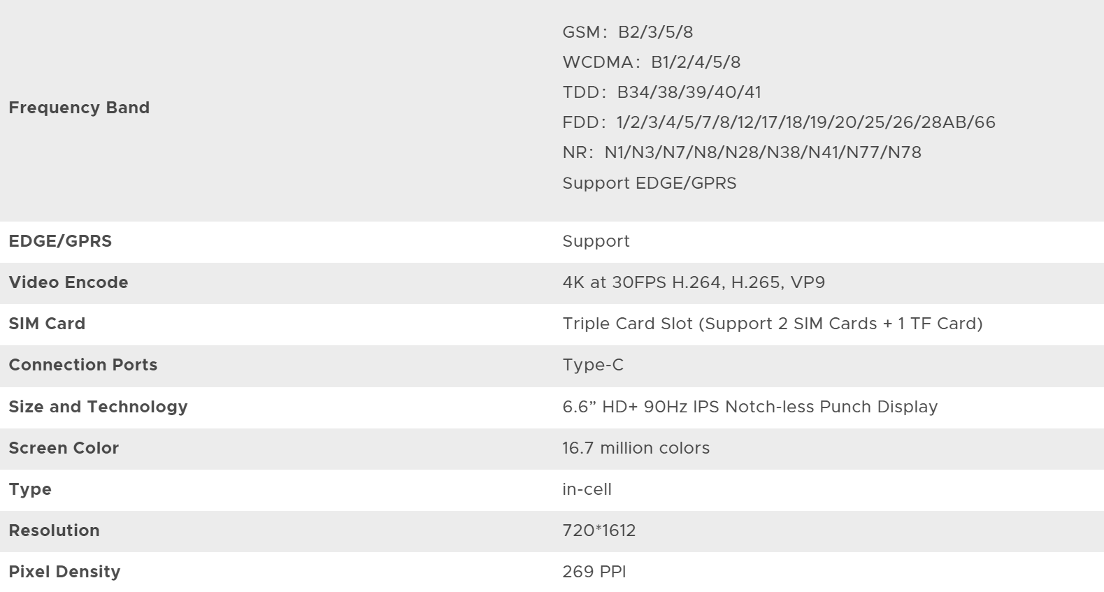Select the in-cell type value

(587, 489)
